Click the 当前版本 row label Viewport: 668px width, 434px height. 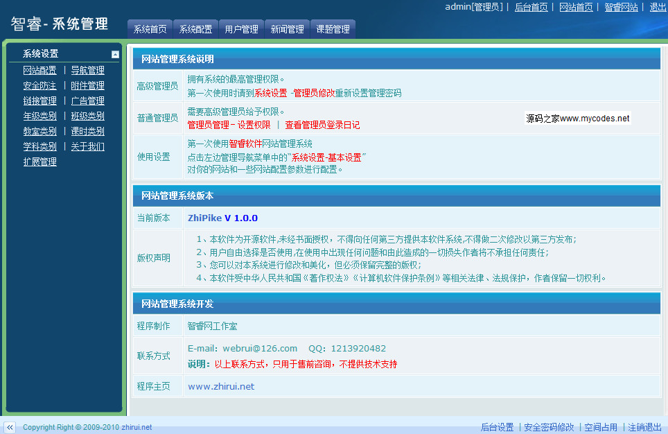click(153, 218)
